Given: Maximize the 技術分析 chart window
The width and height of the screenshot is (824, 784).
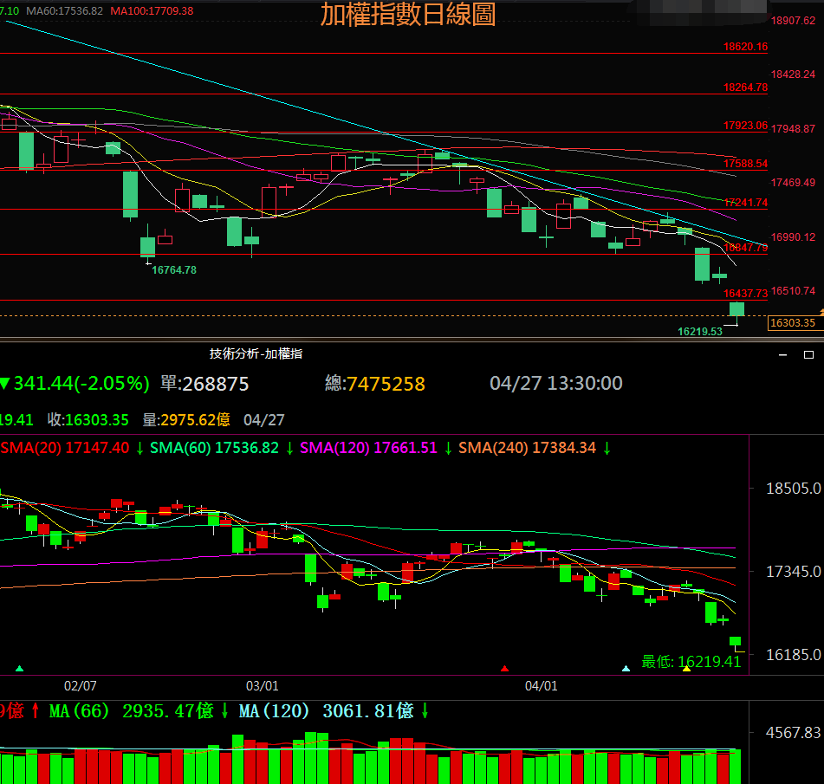Looking at the screenshot, I should [808, 354].
